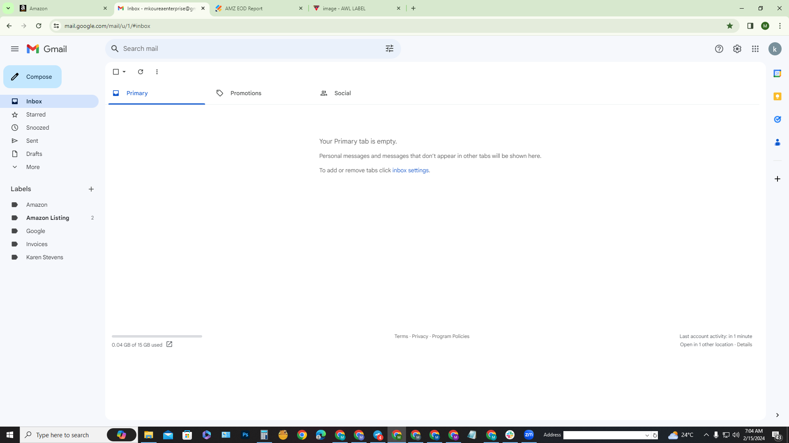
Task: Open the Privacy link
Action: pyautogui.click(x=420, y=336)
